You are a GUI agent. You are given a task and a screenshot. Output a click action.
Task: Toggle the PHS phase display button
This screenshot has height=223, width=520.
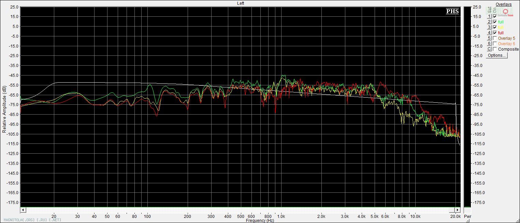pos(452,12)
